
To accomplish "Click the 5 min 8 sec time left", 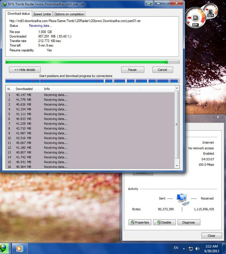I will (46, 46).
